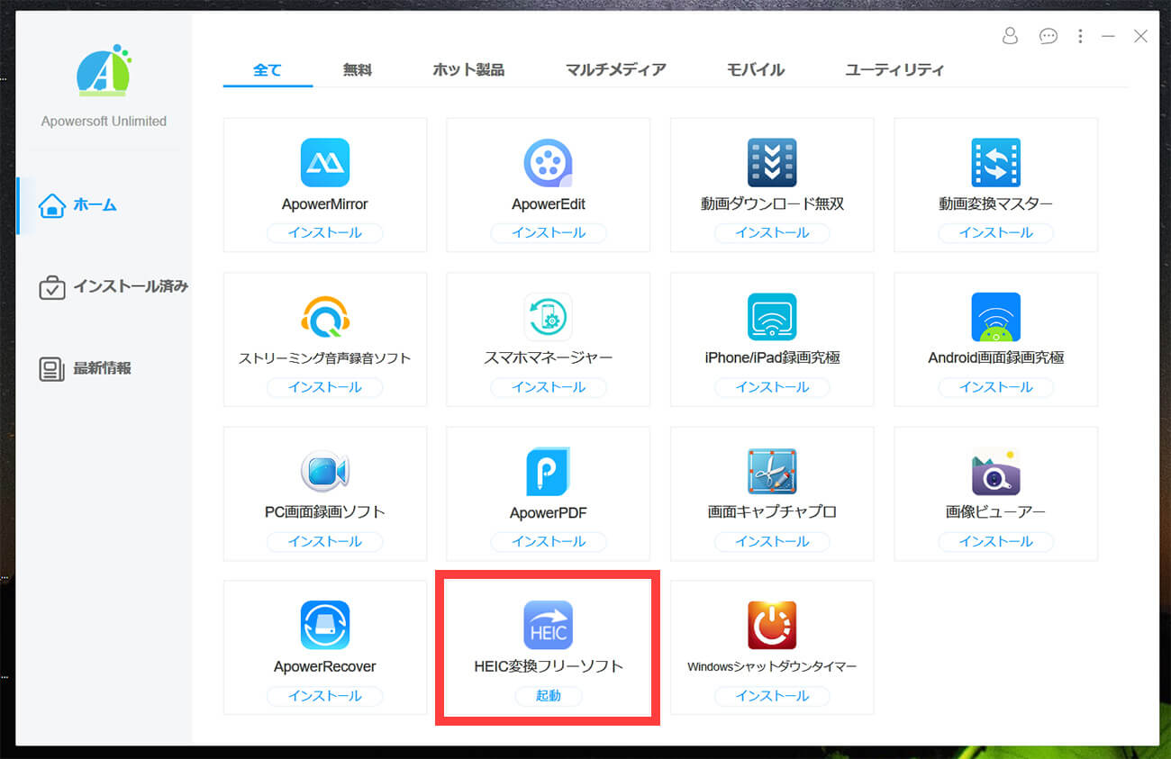The width and height of the screenshot is (1171, 759).
Task: Install ApowerEdit
Action: pos(548,233)
